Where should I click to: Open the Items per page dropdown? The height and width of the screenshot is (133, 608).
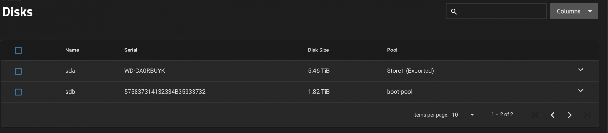click(463, 115)
